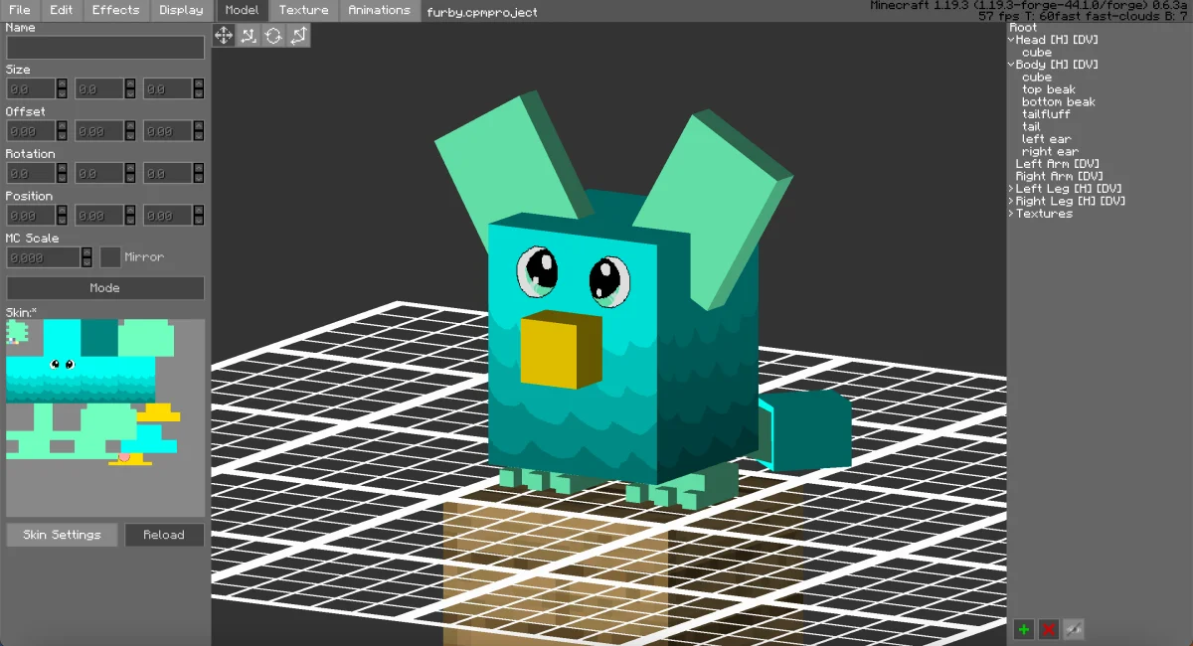Viewport: 1193px width, 646px height.
Task: Collapse the Head [H] [DV] tree node
Action: point(1011,40)
